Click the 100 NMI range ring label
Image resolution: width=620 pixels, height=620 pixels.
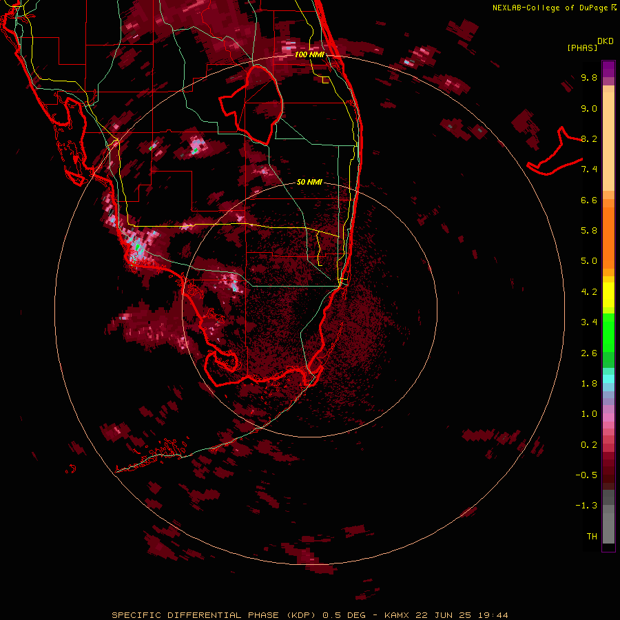(309, 54)
